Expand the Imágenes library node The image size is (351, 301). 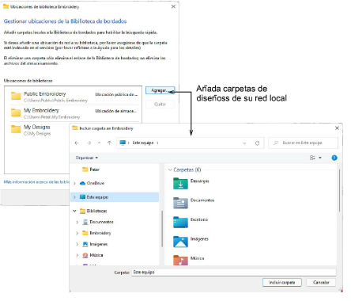[77, 244]
